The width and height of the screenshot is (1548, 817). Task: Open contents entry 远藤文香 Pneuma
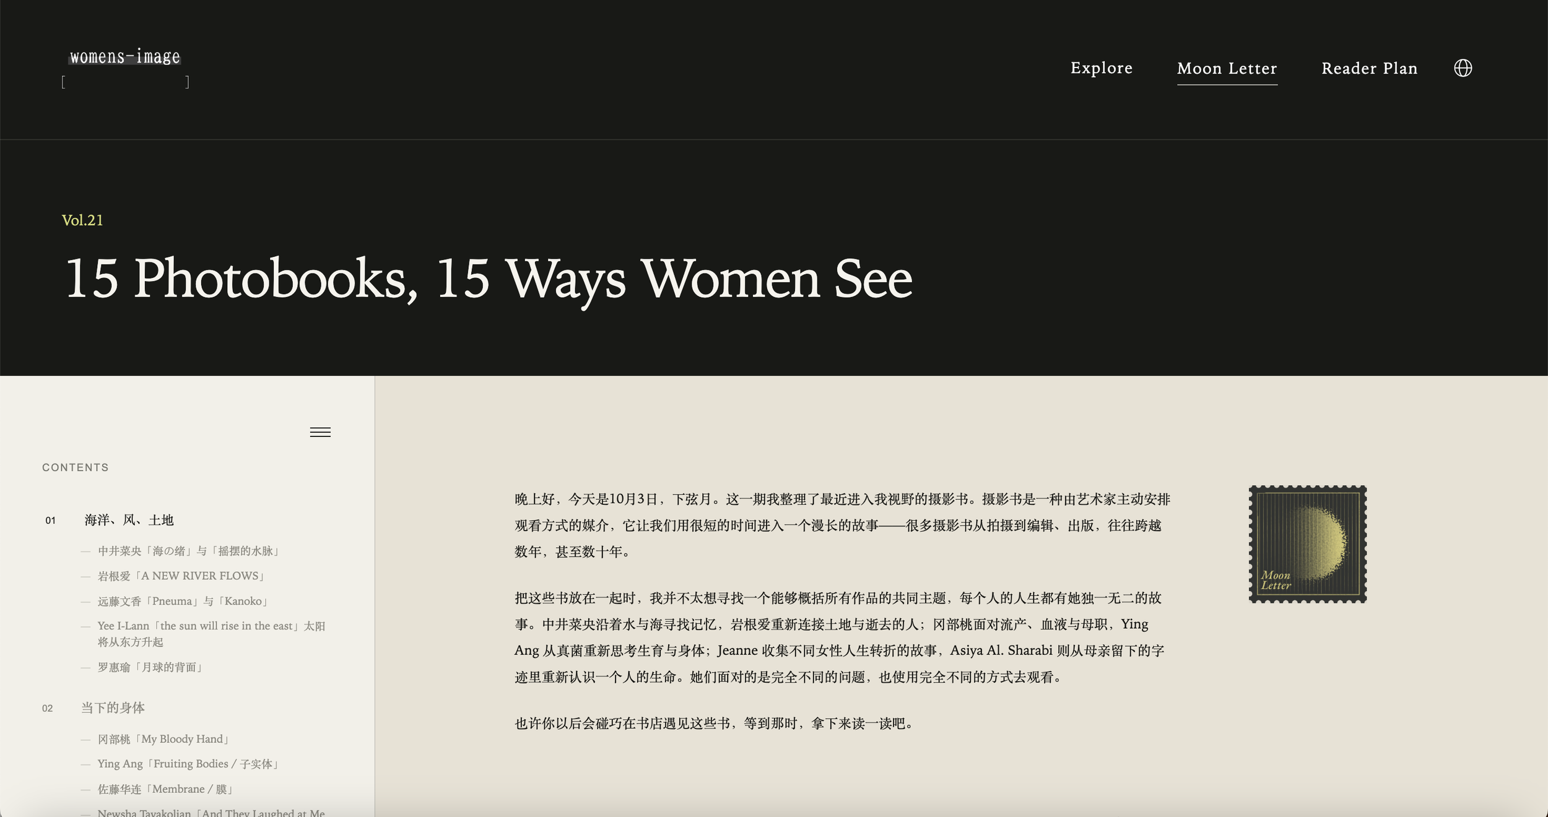[x=183, y=601]
